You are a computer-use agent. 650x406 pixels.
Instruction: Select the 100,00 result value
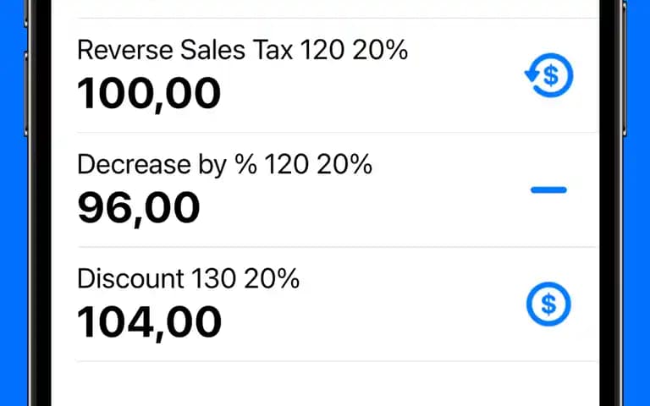pos(149,94)
